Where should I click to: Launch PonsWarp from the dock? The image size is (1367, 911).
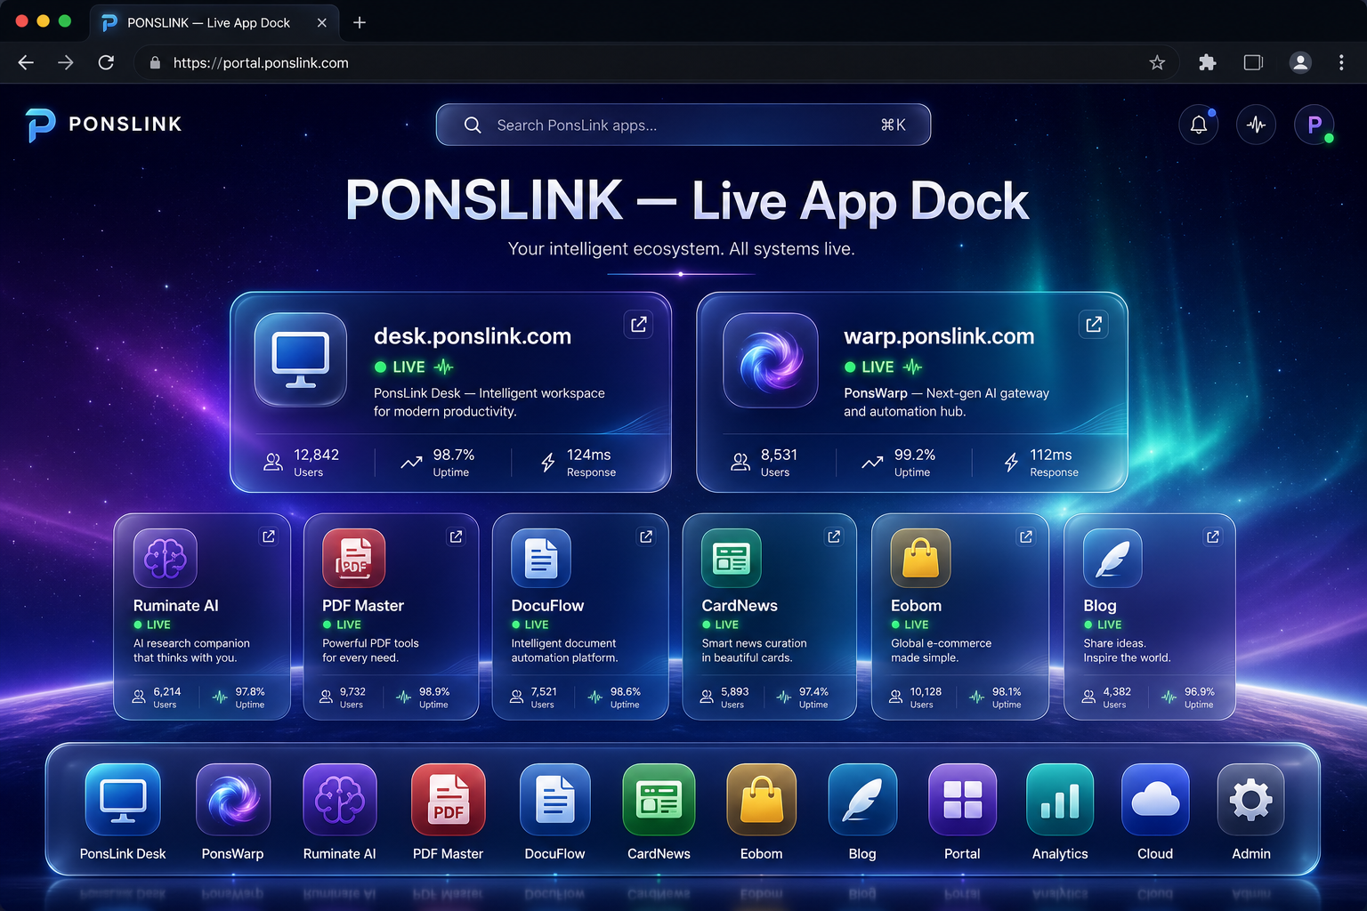[x=232, y=799]
